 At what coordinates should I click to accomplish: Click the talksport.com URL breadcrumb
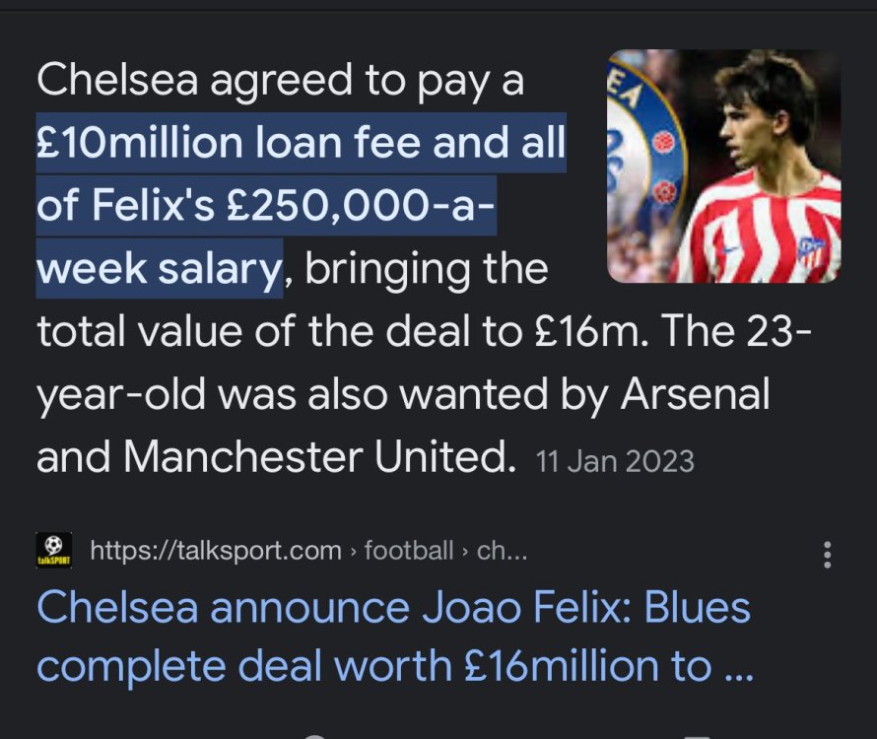point(216,551)
